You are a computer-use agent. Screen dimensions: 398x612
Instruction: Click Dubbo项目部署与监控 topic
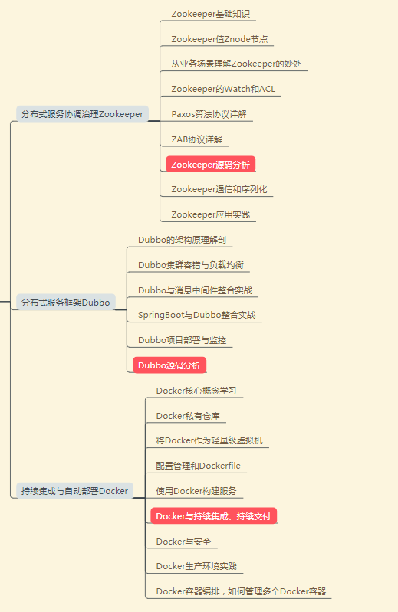tap(182, 340)
